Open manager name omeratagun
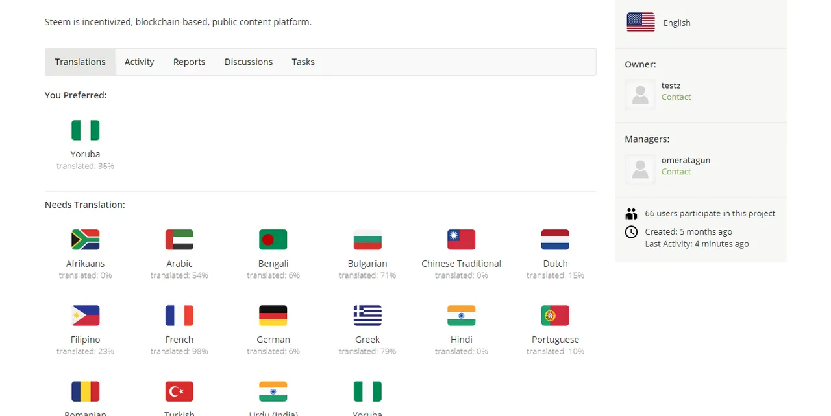 [686, 160]
